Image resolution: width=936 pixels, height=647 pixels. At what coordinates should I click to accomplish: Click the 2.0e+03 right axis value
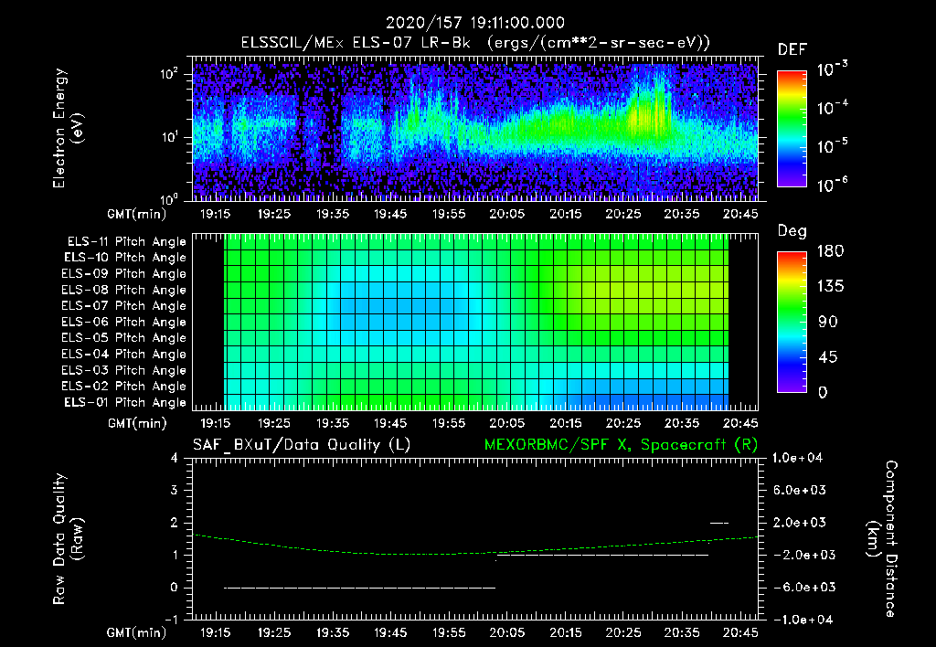(801, 523)
